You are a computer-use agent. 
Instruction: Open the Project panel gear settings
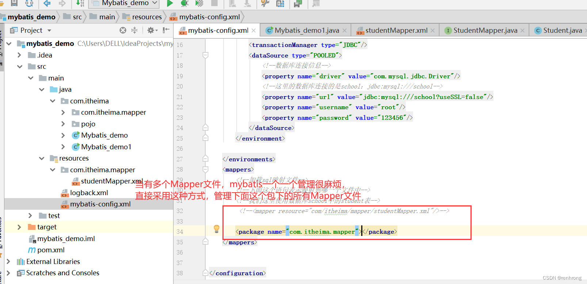[x=152, y=30]
